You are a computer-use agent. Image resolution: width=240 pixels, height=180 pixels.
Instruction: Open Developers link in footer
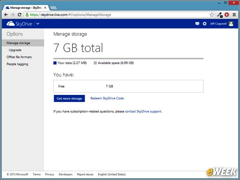coord(66,174)
